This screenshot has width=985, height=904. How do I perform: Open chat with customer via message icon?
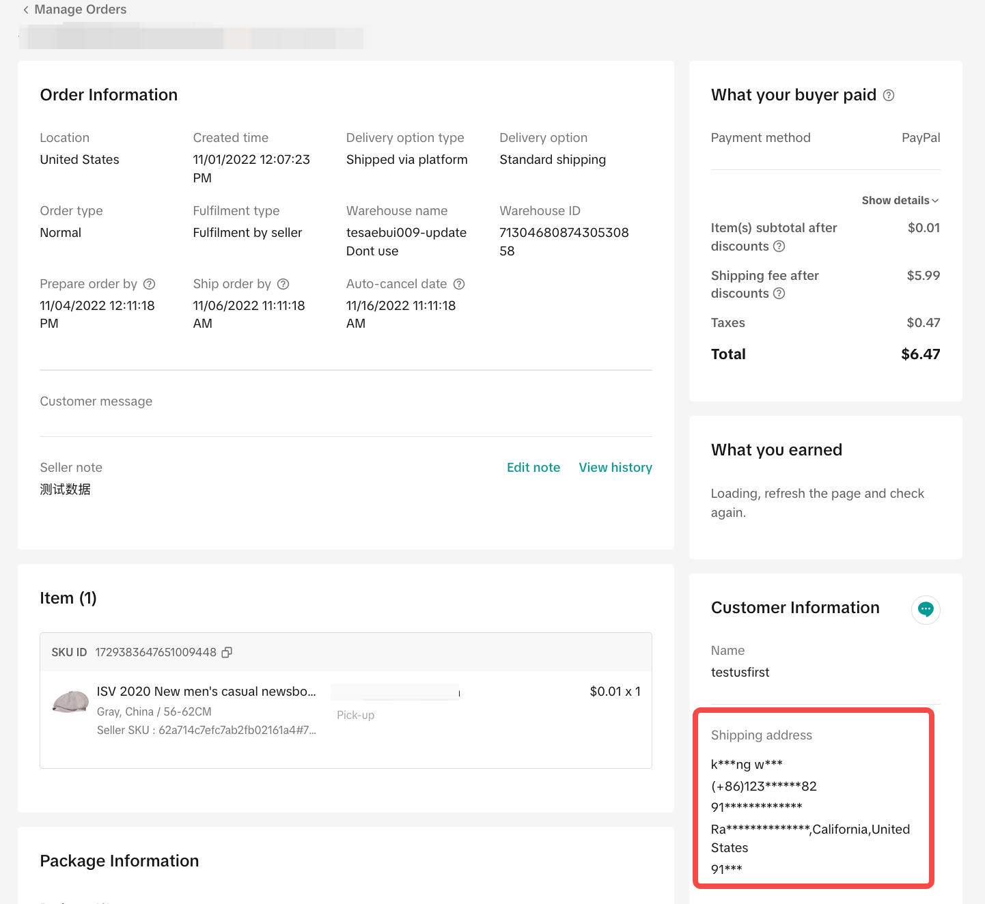pyautogui.click(x=926, y=609)
